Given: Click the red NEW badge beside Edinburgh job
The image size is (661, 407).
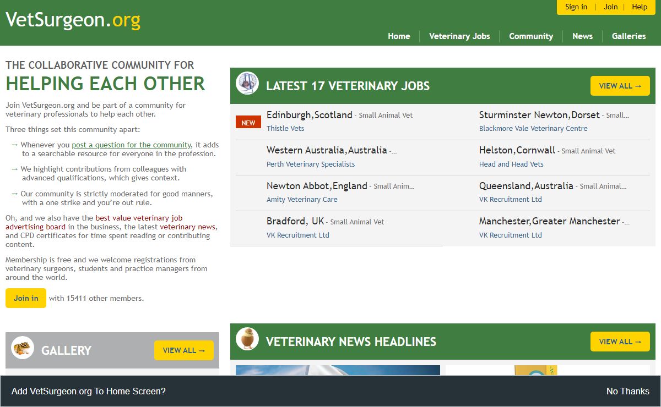Looking at the screenshot, I should coord(248,122).
